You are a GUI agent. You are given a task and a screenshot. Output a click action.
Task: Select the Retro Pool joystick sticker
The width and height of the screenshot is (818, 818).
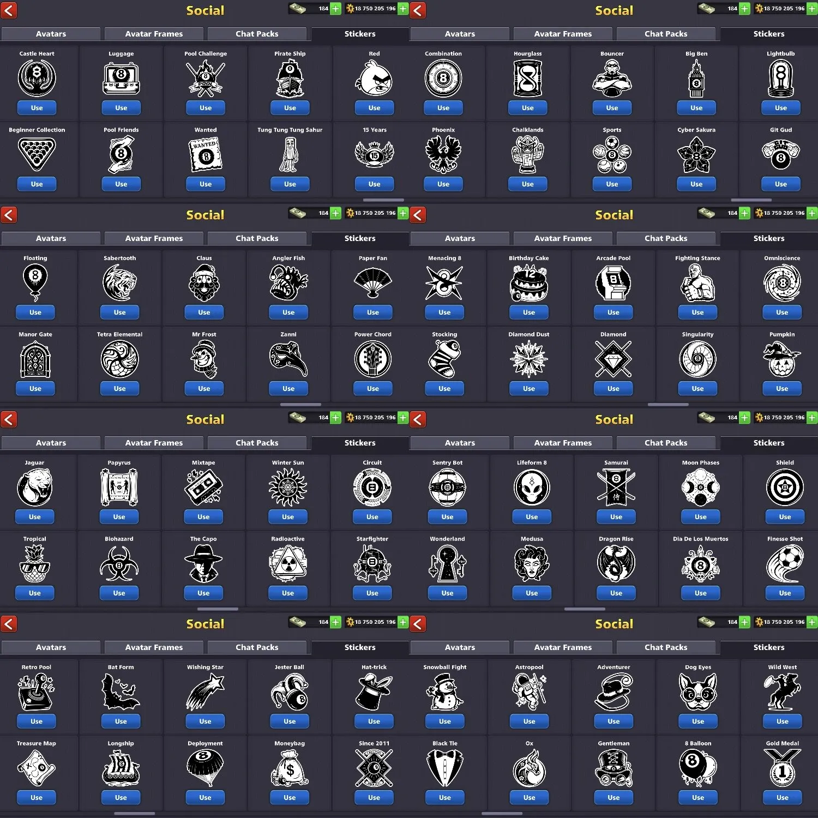[37, 691]
